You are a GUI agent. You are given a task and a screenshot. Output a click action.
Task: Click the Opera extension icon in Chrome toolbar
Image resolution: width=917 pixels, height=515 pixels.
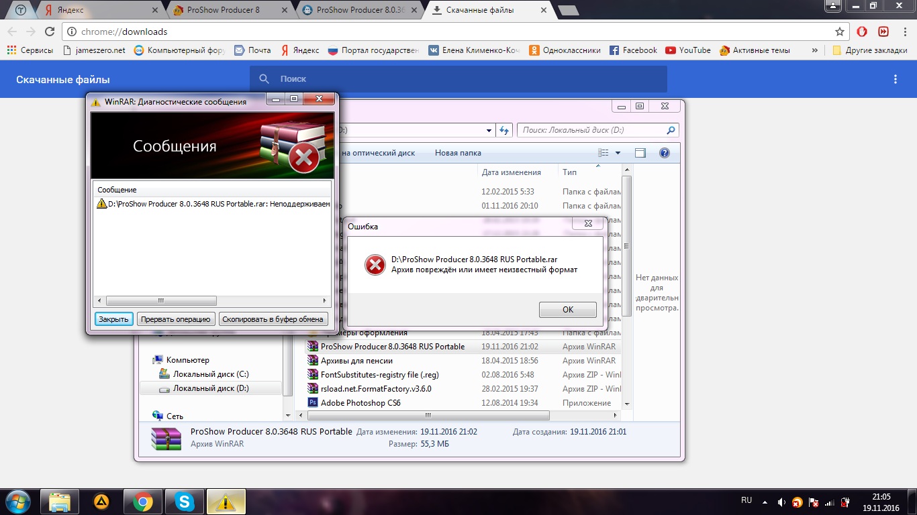point(863,32)
